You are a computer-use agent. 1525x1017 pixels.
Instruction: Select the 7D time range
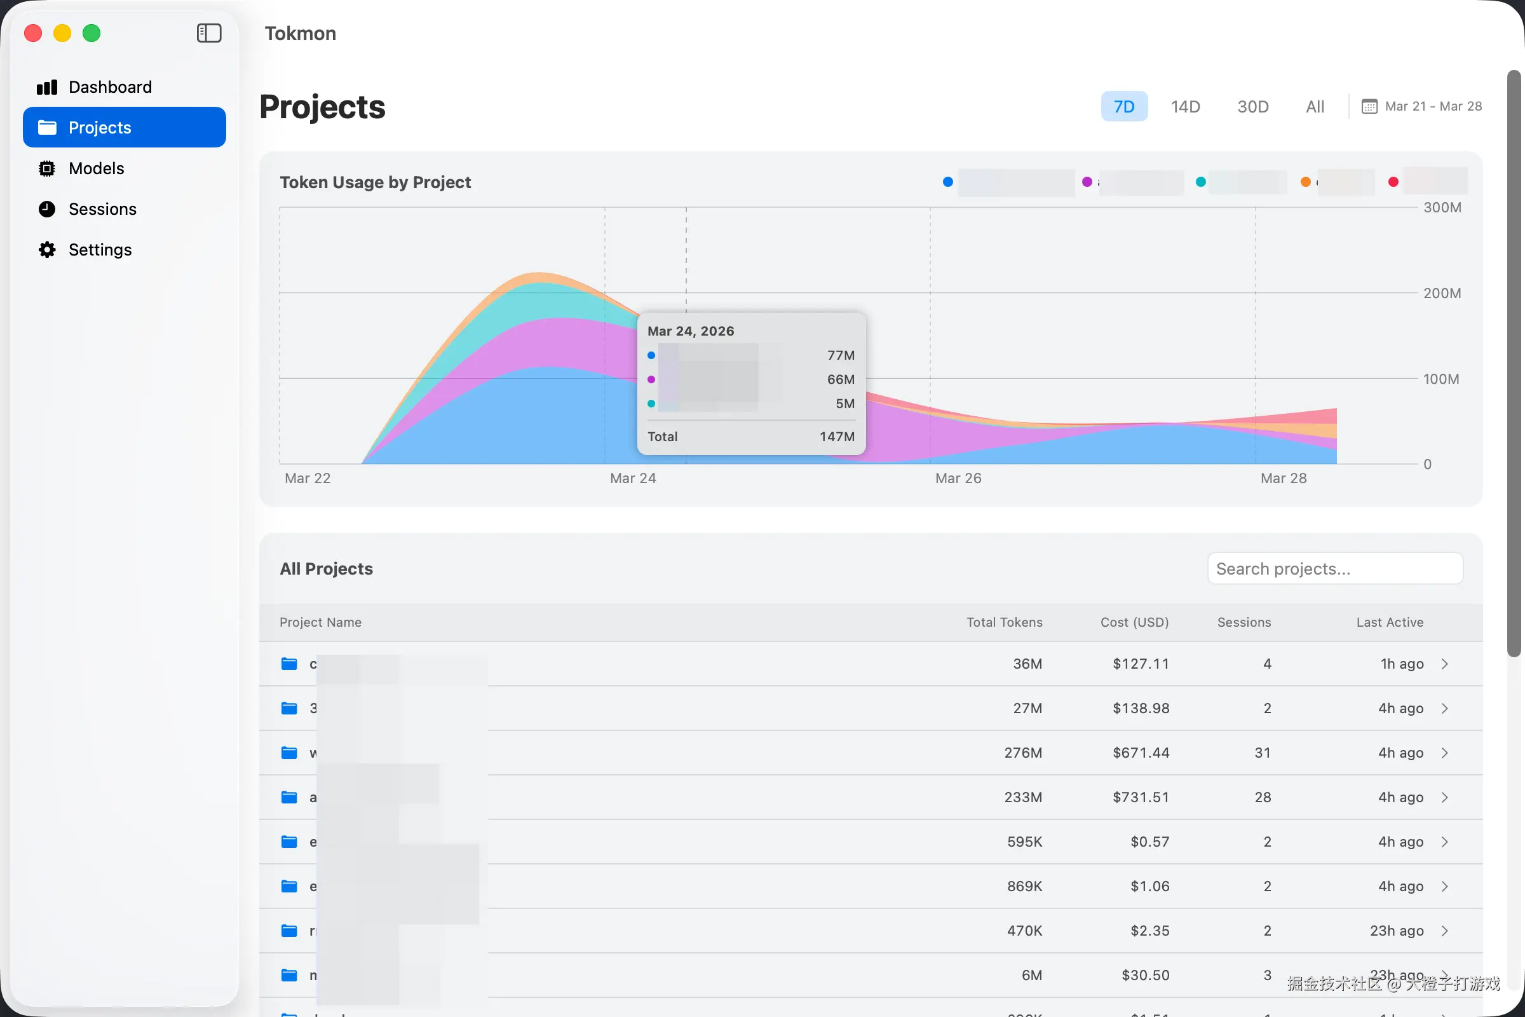pos(1123,106)
